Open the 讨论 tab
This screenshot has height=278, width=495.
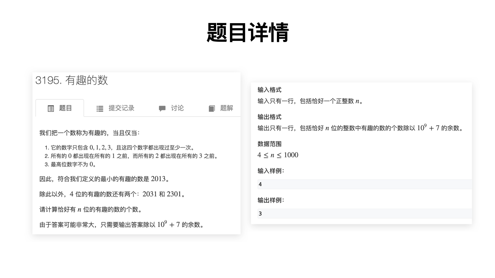[x=177, y=108]
